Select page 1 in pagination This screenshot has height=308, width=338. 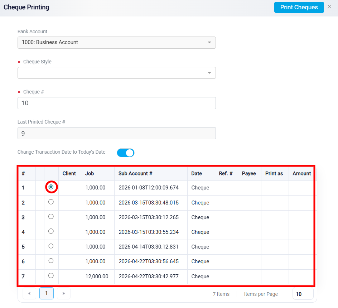coord(46,293)
